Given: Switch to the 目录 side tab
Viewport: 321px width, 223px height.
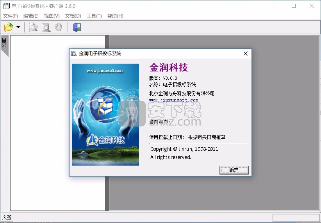Looking at the screenshot, I should 5,45.
